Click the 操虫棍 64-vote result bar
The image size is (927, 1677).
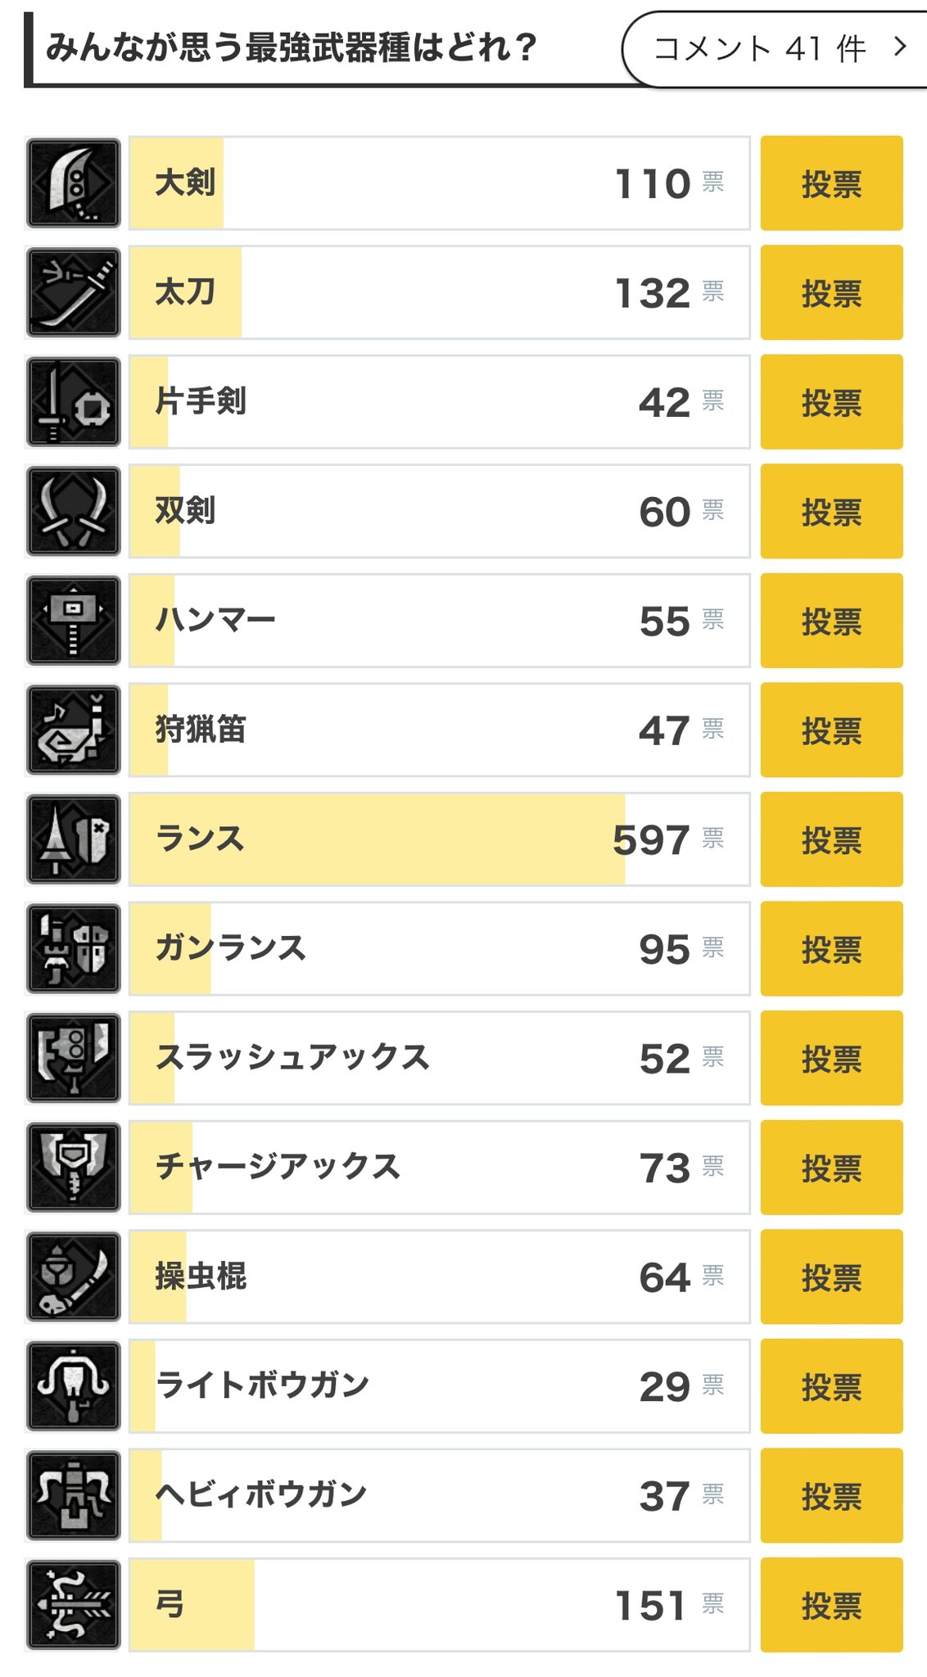(440, 1277)
